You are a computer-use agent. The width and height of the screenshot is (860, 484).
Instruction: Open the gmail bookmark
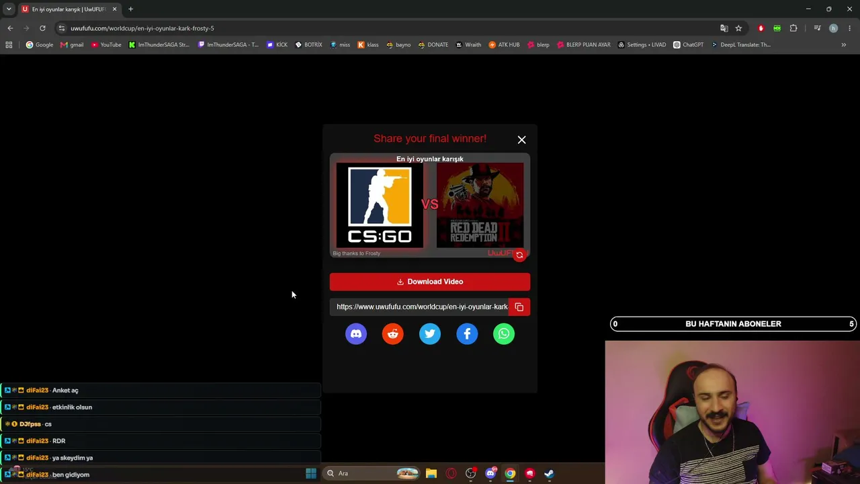coord(72,45)
